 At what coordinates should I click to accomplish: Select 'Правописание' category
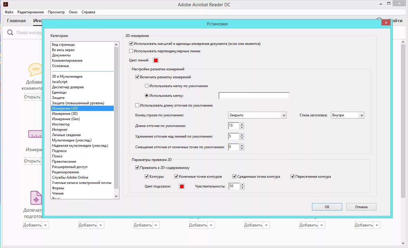(64, 161)
